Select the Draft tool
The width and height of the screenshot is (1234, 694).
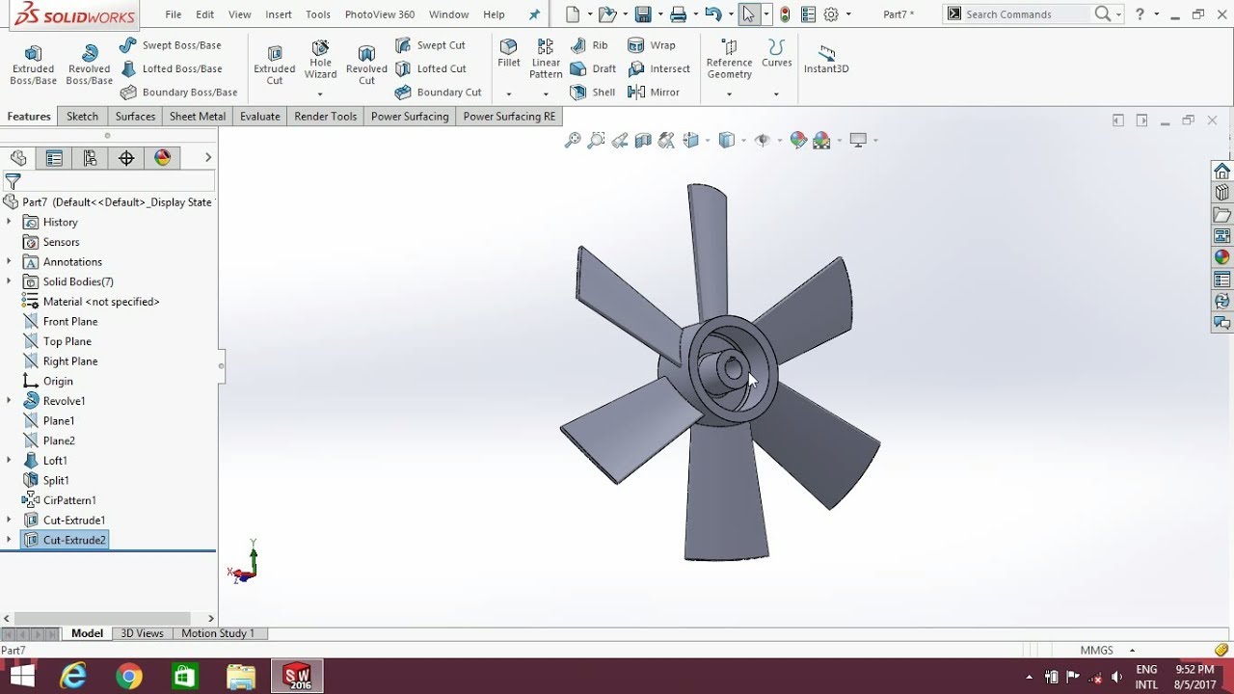pyautogui.click(x=593, y=68)
